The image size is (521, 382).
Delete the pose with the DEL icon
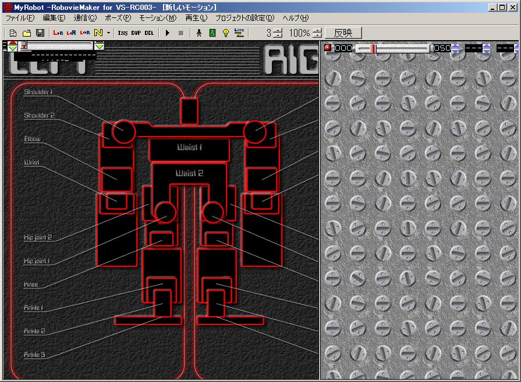(x=150, y=33)
